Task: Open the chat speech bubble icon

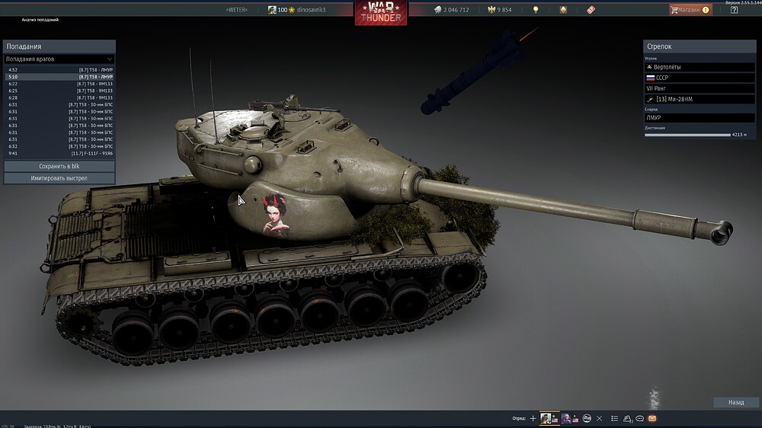Action: [639, 418]
